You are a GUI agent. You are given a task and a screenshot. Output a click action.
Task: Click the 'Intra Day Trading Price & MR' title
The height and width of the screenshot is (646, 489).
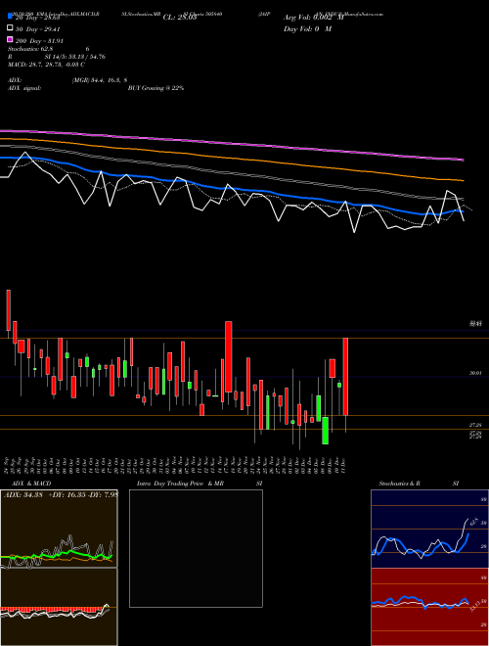[180, 484]
